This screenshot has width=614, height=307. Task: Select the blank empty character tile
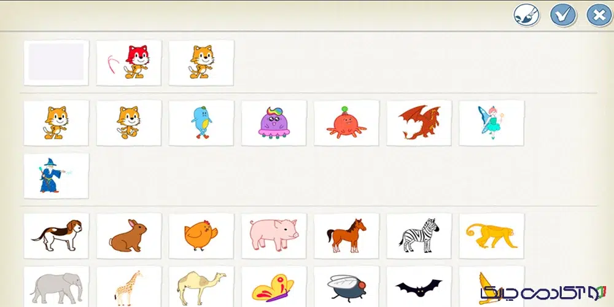click(56, 63)
